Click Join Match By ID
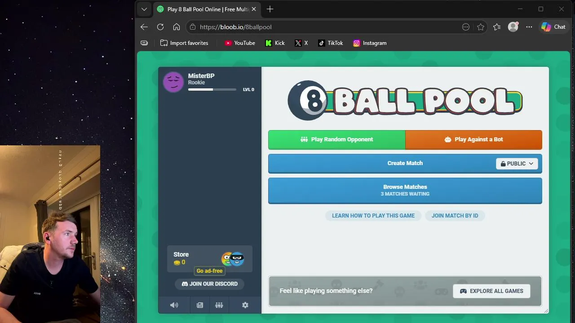575x323 pixels. tap(455, 216)
